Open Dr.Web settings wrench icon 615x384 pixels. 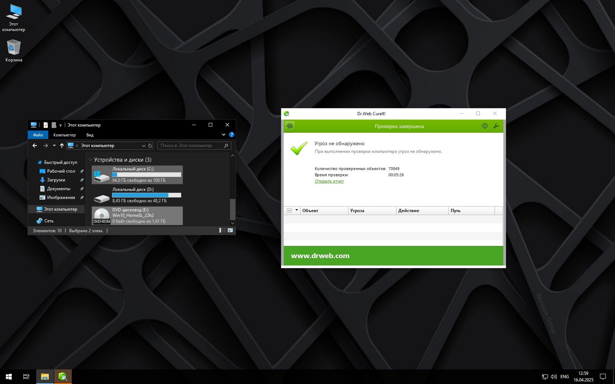click(496, 126)
